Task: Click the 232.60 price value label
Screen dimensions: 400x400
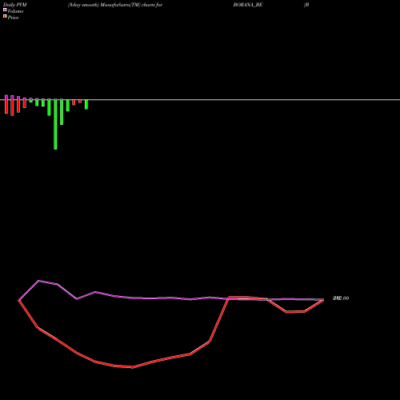Action: coord(341,298)
